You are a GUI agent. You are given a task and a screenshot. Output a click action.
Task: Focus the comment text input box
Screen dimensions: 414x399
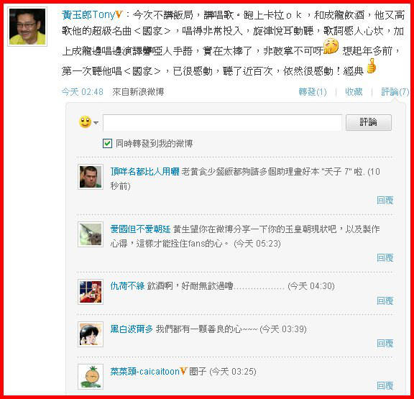[x=222, y=122]
